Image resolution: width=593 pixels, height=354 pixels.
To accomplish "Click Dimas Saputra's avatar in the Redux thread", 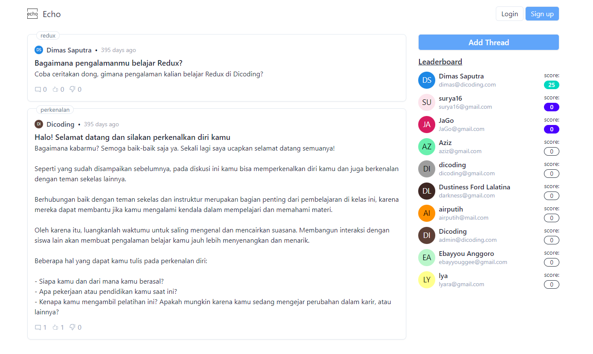I will 39,50.
